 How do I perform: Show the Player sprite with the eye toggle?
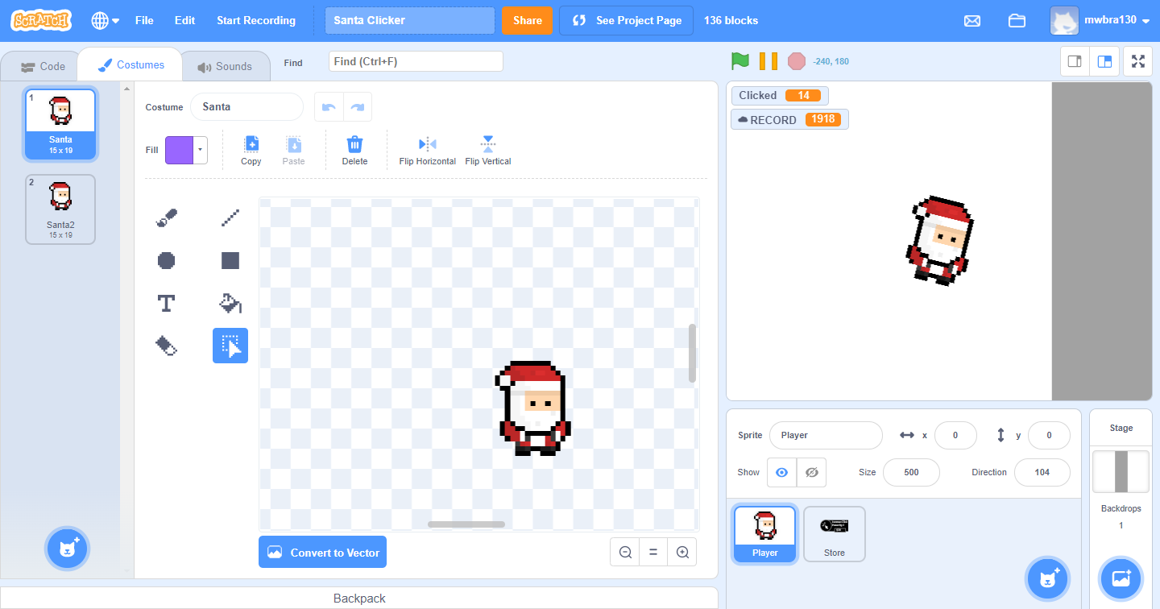click(781, 472)
